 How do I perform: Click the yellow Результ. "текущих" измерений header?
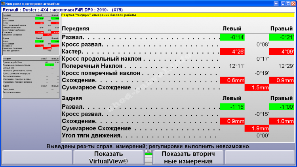coord(178,15)
